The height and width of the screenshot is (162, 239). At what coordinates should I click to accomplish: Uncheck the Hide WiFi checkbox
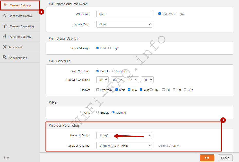point(160,14)
